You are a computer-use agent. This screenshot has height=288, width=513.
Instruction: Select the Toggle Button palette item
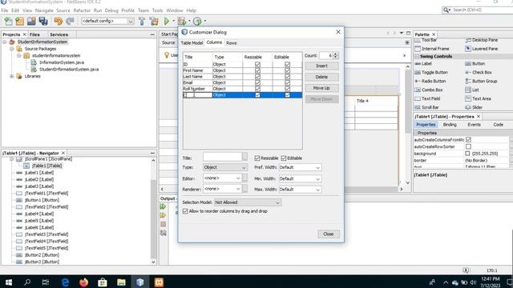click(431, 72)
